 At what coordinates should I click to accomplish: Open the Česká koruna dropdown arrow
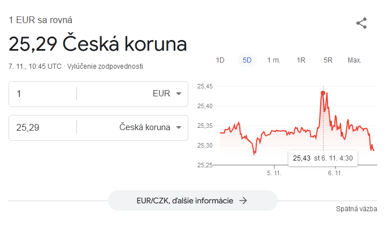pos(179,127)
